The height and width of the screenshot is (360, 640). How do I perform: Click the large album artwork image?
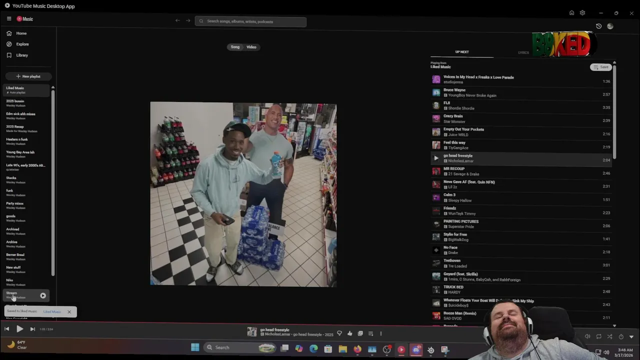[243, 194]
